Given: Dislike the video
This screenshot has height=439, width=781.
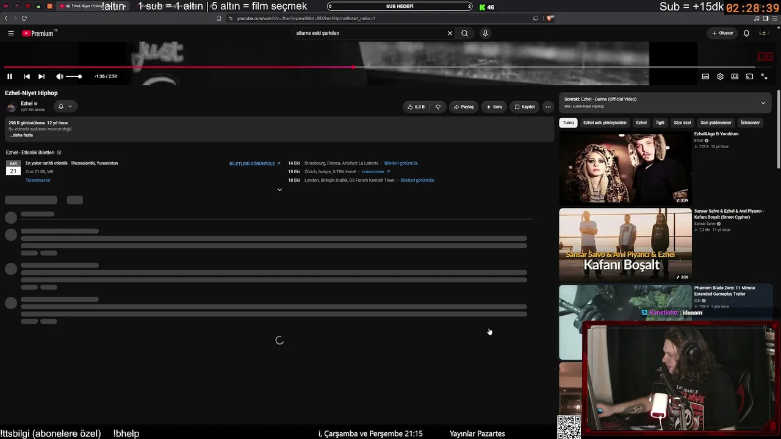Looking at the screenshot, I should tap(438, 107).
